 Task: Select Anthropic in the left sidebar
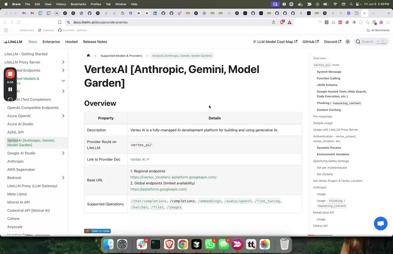[15, 161]
